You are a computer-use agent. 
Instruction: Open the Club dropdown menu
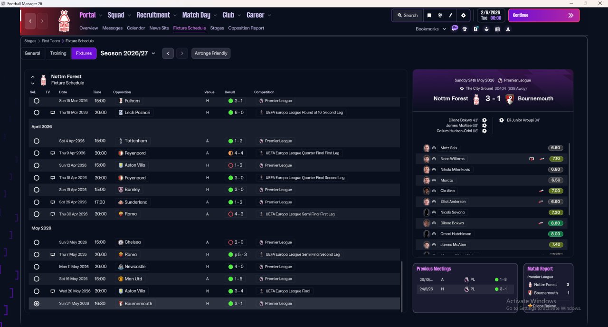pyautogui.click(x=231, y=15)
